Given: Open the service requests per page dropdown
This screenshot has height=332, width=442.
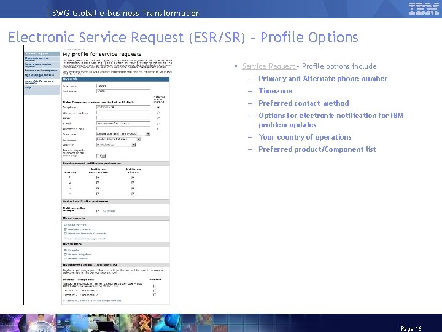Looking at the screenshot, I should point(101,156).
